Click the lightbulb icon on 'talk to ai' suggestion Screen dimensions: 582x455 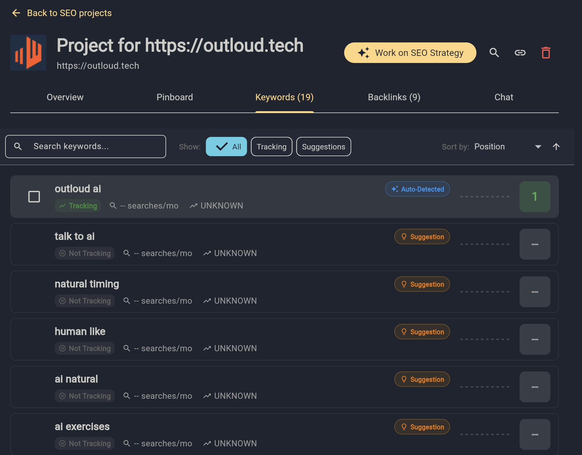[404, 236]
